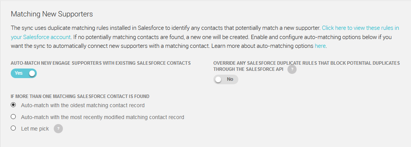
Task: Click the 'If more than one matching Salesforce contact is found' heading
Action: [80, 96]
